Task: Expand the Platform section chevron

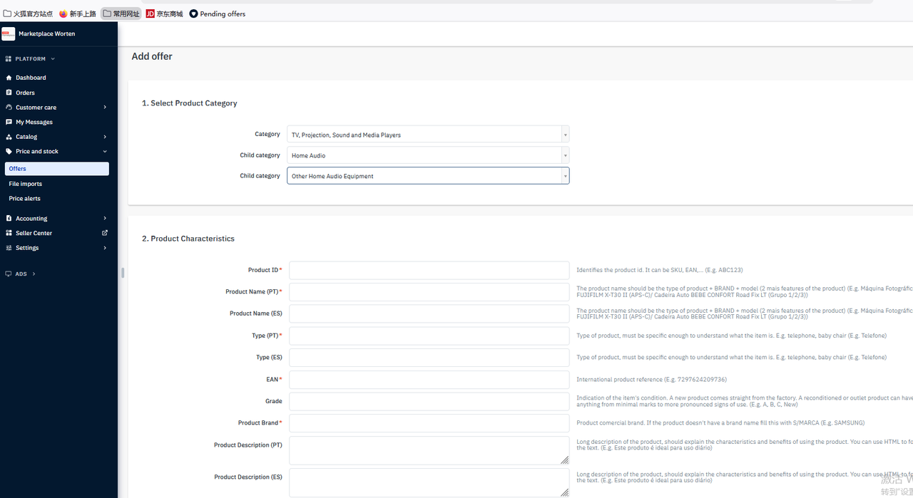Action: tap(53, 59)
